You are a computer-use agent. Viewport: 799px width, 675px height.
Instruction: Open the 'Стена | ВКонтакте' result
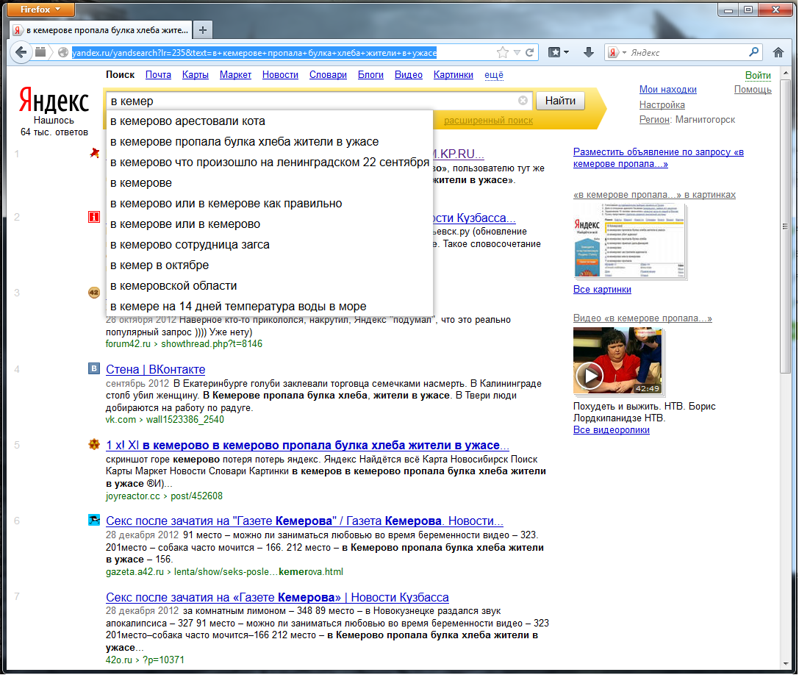[x=155, y=369]
